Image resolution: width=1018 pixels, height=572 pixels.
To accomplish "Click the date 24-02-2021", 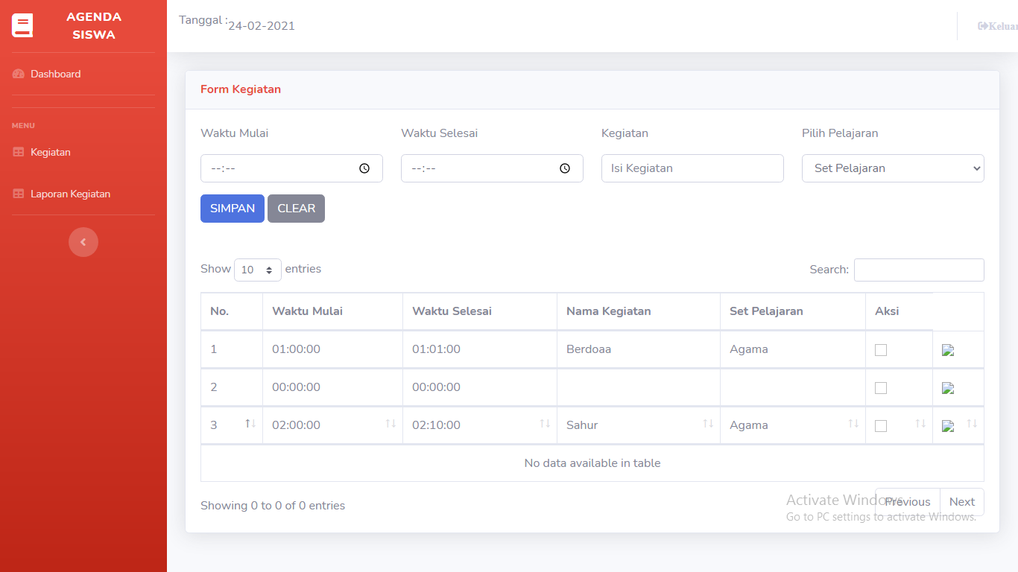I will pyautogui.click(x=262, y=26).
